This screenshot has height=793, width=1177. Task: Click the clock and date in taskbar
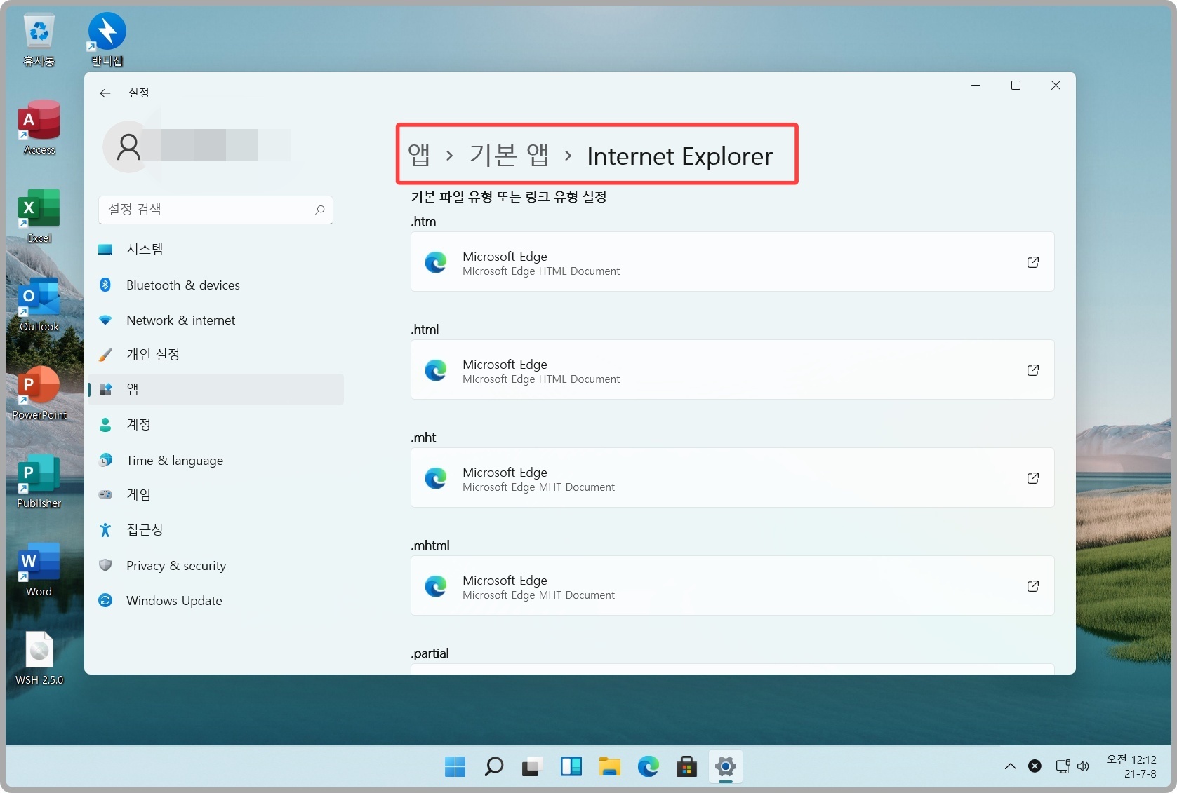[1131, 766]
